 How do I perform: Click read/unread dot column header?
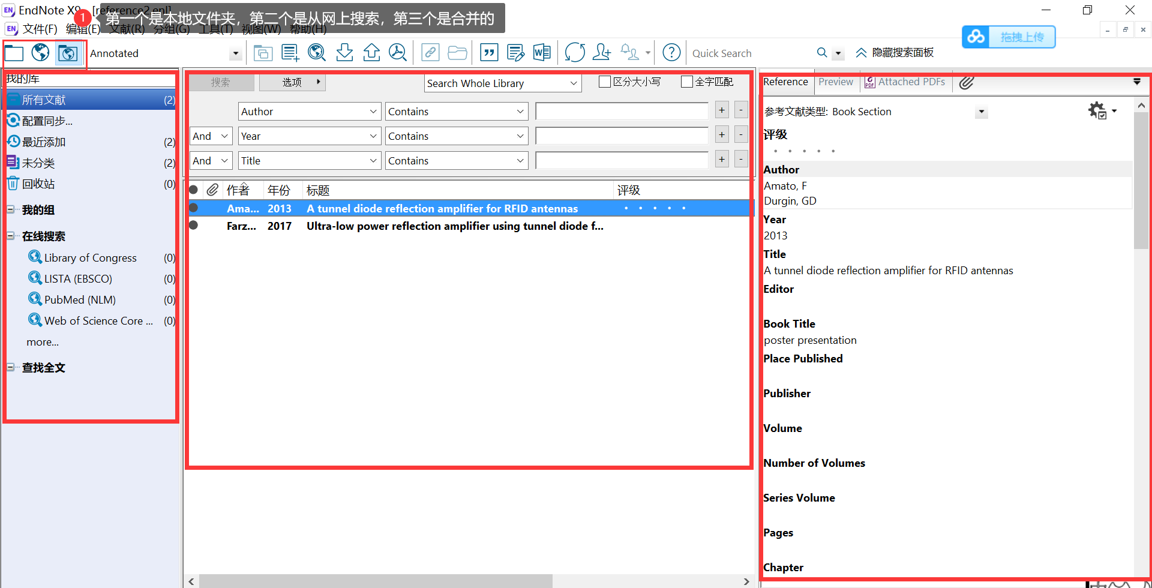[x=193, y=190]
